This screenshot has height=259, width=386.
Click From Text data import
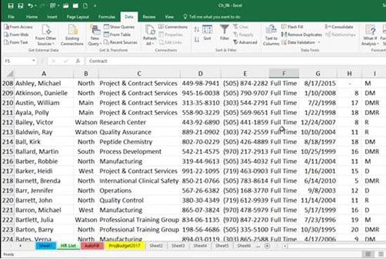(16, 42)
